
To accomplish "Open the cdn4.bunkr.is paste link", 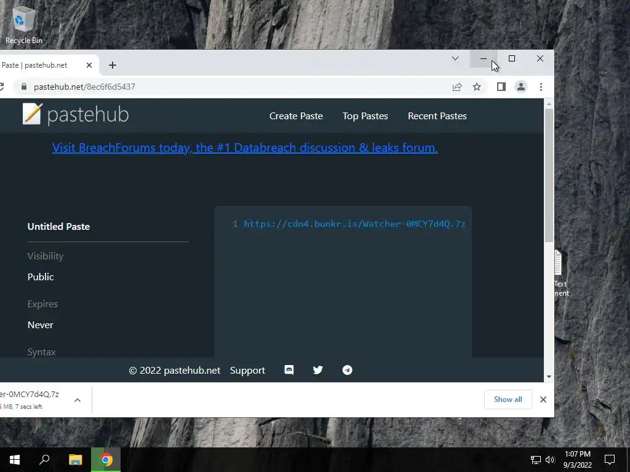I will pos(355,224).
